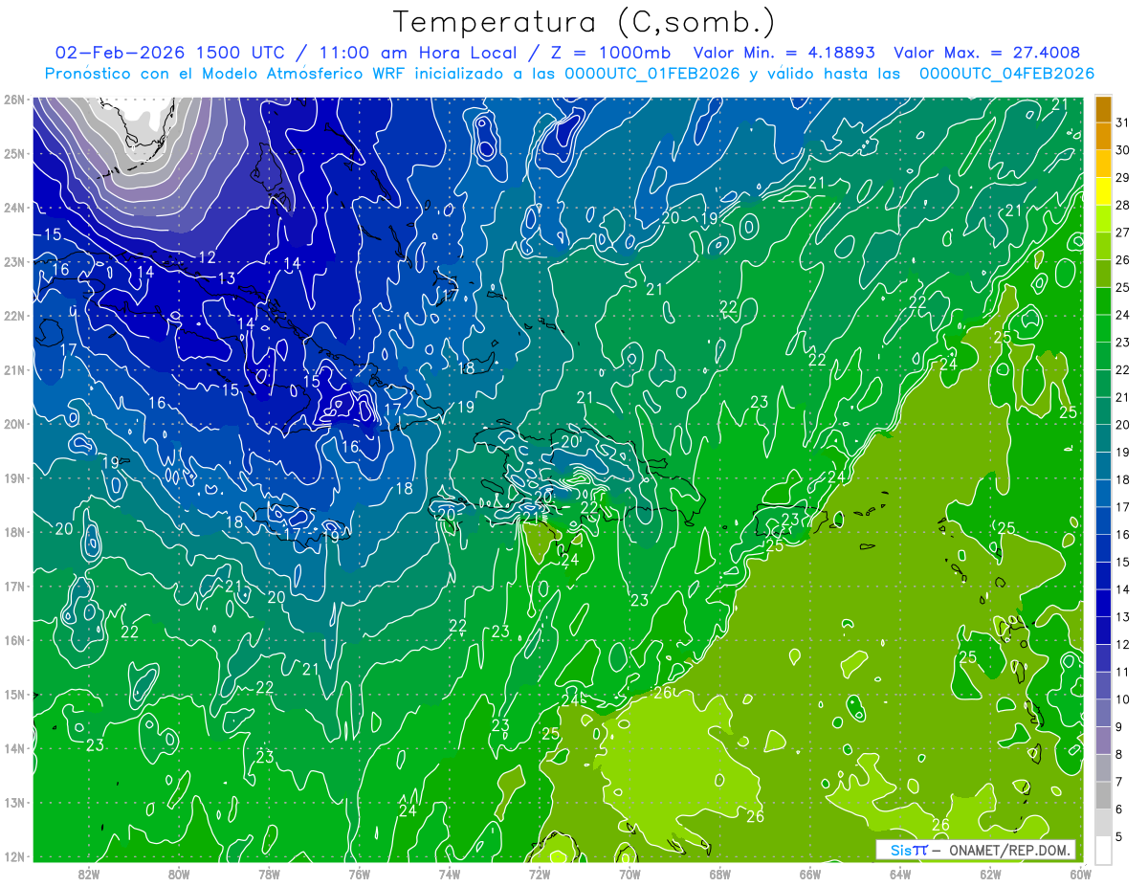Screen dimensions: 1148x887
Task: Click the "ONAMET/REP.DOM." logo box
Action: tap(976, 850)
